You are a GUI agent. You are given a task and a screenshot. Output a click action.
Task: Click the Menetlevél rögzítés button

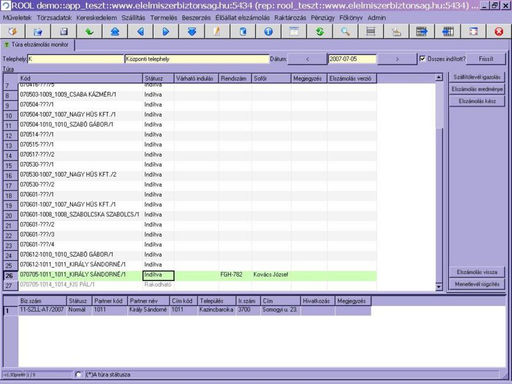tap(477, 284)
